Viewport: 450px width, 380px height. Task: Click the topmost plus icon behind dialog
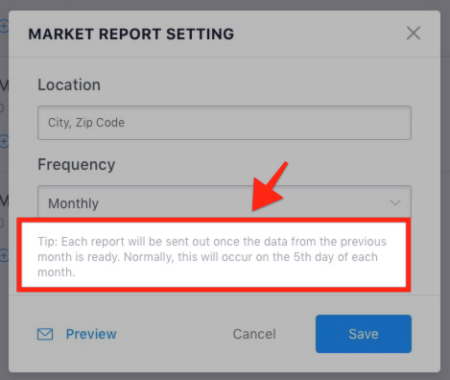(x=4, y=26)
